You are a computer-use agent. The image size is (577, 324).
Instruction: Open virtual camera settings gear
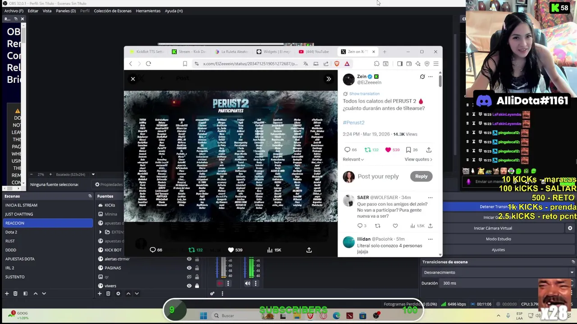pyautogui.click(x=570, y=228)
